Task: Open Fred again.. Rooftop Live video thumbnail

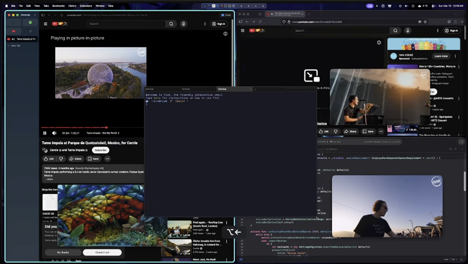Action: pos(179,229)
